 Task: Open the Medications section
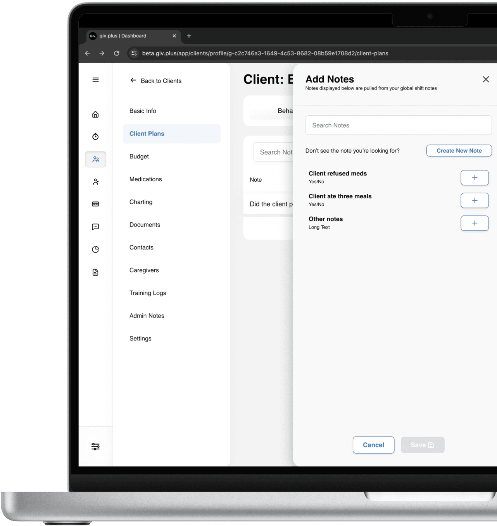pyautogui.click(x=146, y=179)
